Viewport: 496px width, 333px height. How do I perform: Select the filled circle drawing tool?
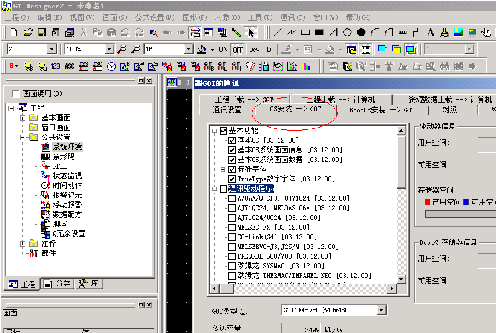[361, 33]
